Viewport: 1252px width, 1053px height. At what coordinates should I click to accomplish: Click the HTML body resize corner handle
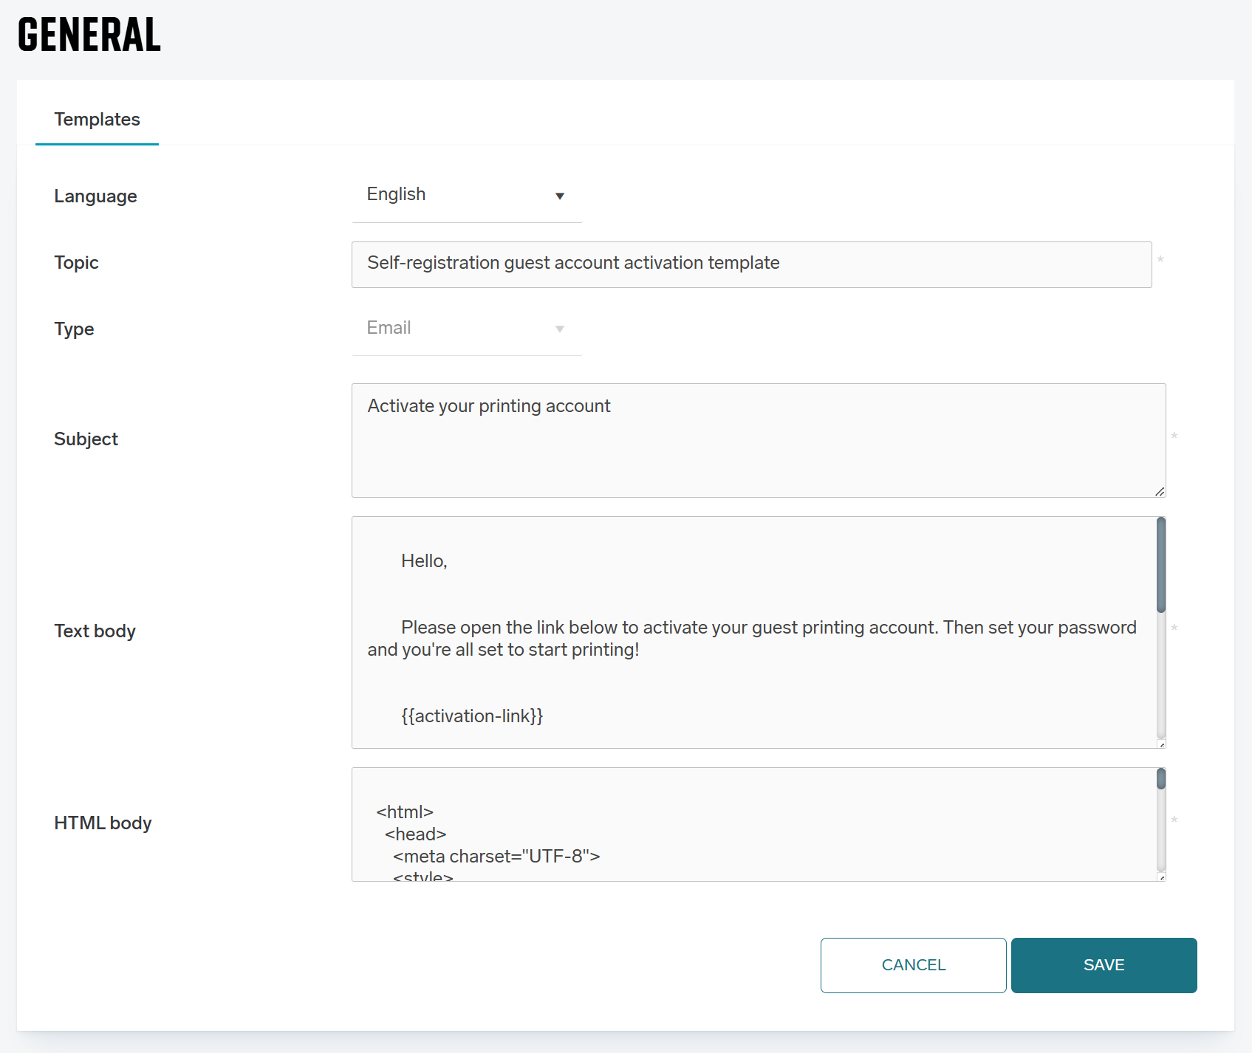(x=1161, y=877)
